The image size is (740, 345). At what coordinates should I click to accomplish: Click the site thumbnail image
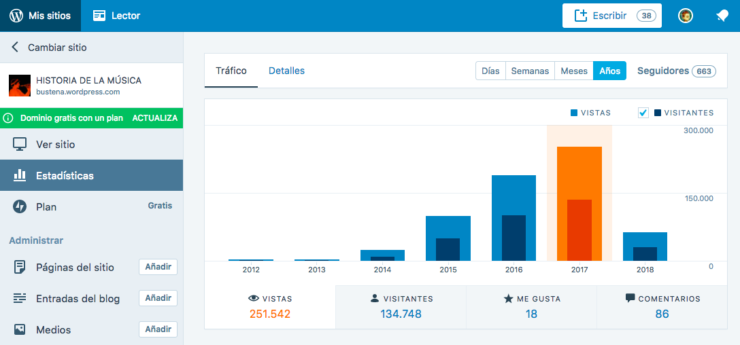click(20, 86)
